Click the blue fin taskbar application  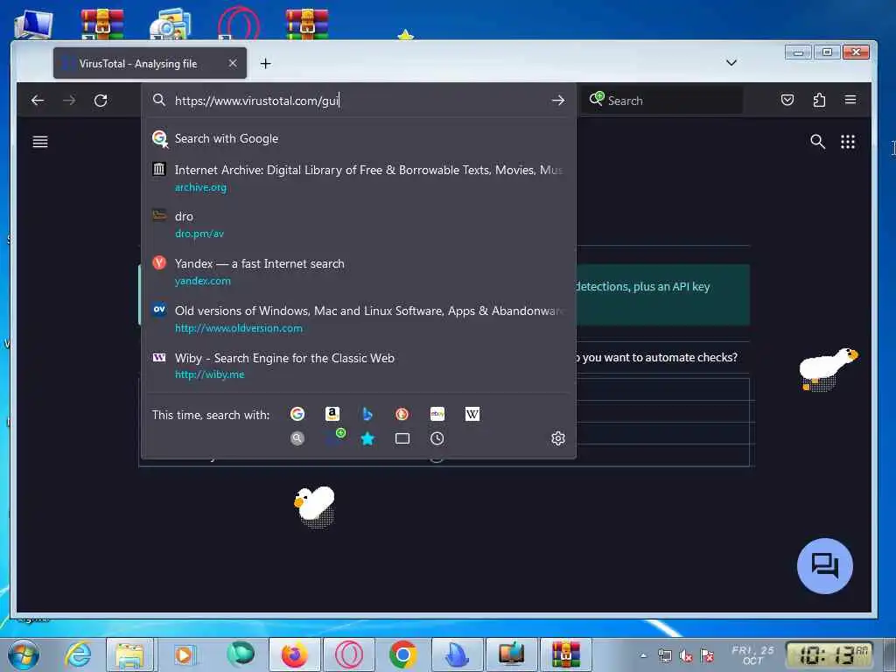457,654
